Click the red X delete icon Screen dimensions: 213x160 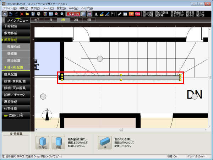[22, 14]
